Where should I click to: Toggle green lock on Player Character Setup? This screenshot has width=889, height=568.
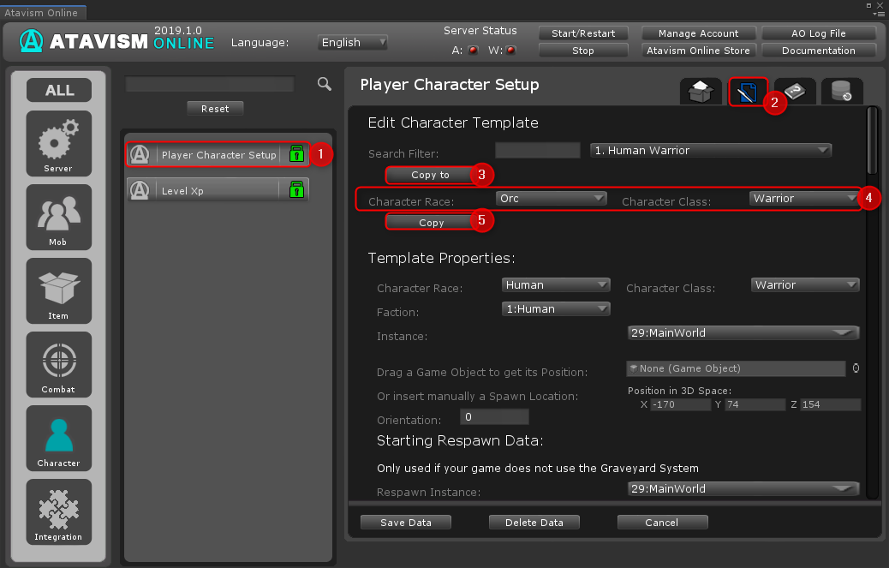[x=296, y=155]
